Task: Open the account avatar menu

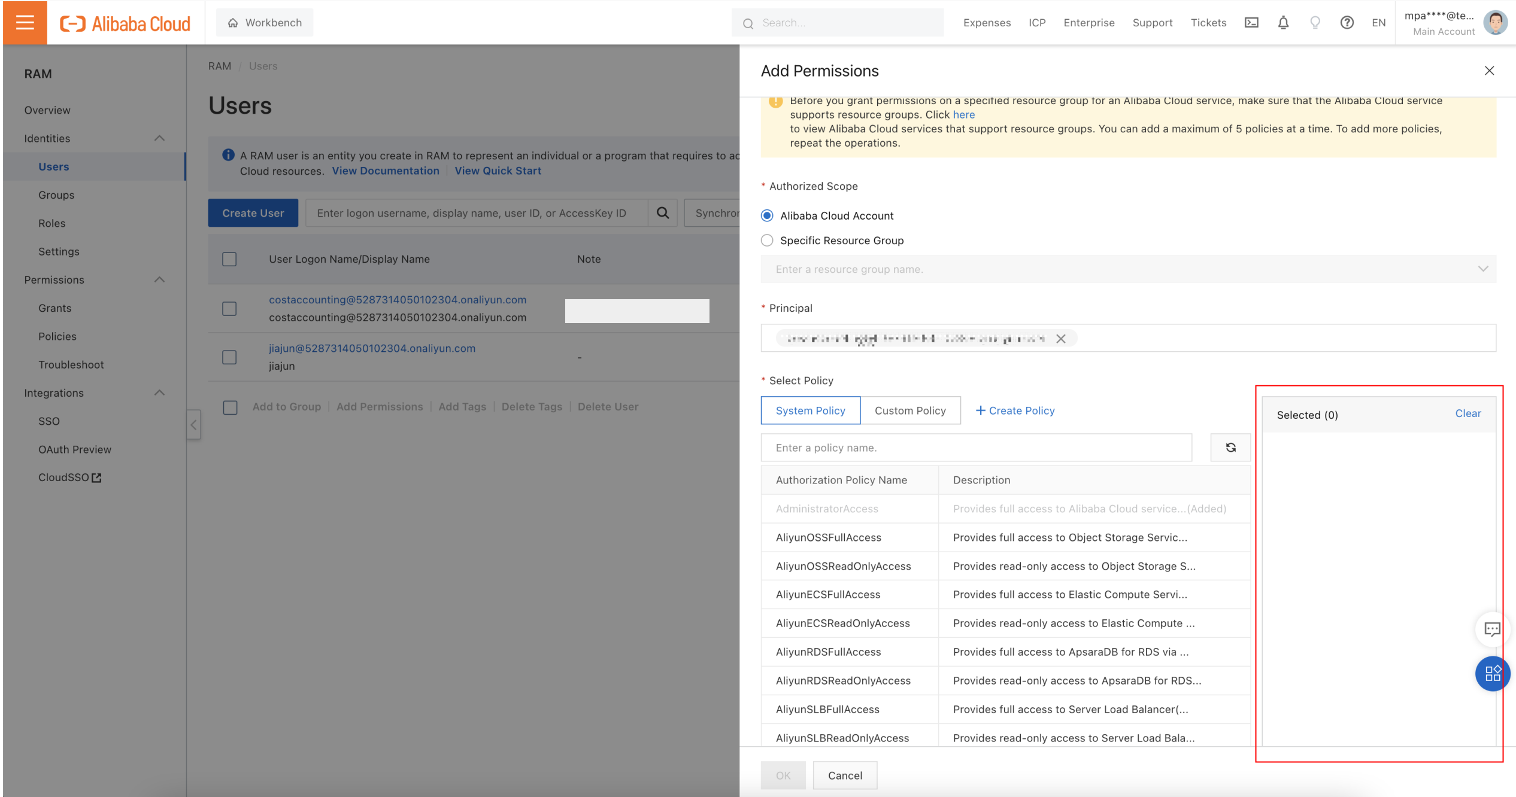Action: tap(1495, 23)
